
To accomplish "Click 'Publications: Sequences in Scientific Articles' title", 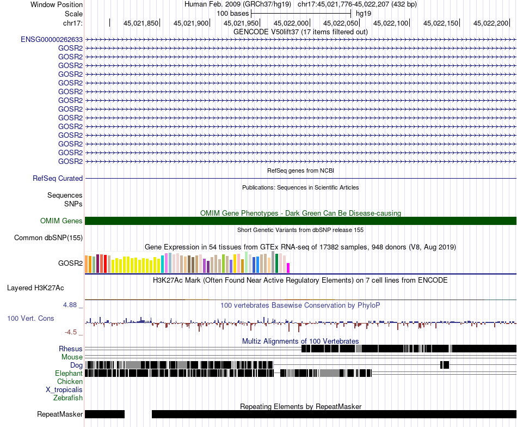I will click(x=300, y=187).
